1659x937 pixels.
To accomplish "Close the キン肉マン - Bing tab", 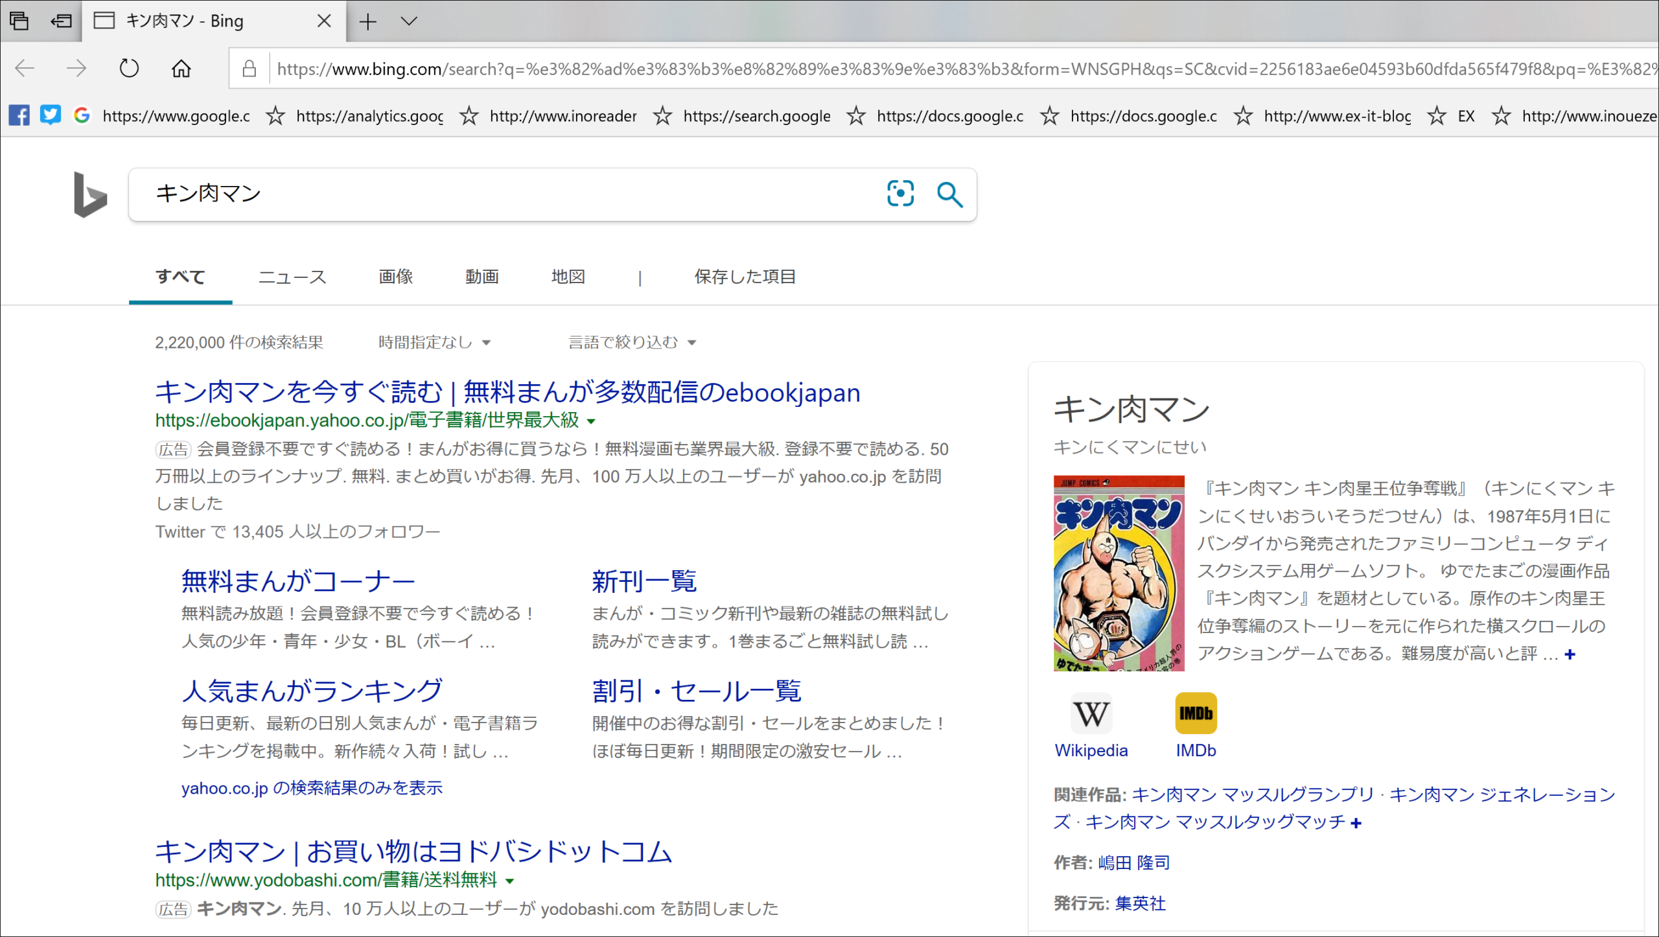I will point(324,21).
